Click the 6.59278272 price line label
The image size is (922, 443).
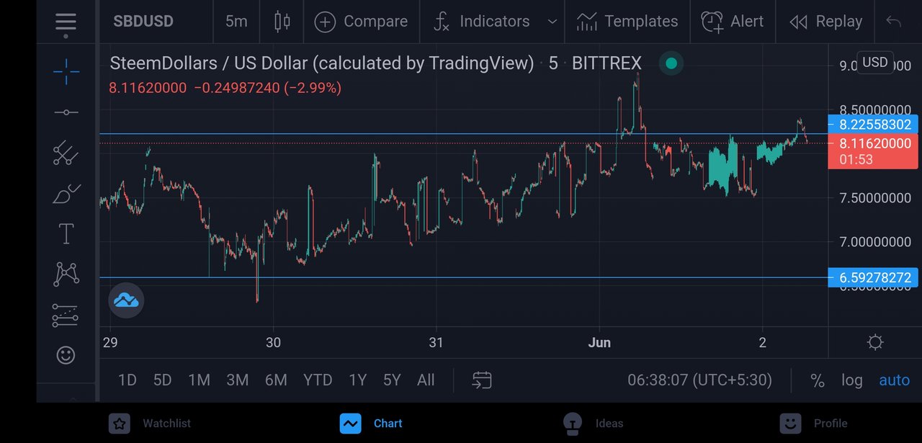(873, 277)
